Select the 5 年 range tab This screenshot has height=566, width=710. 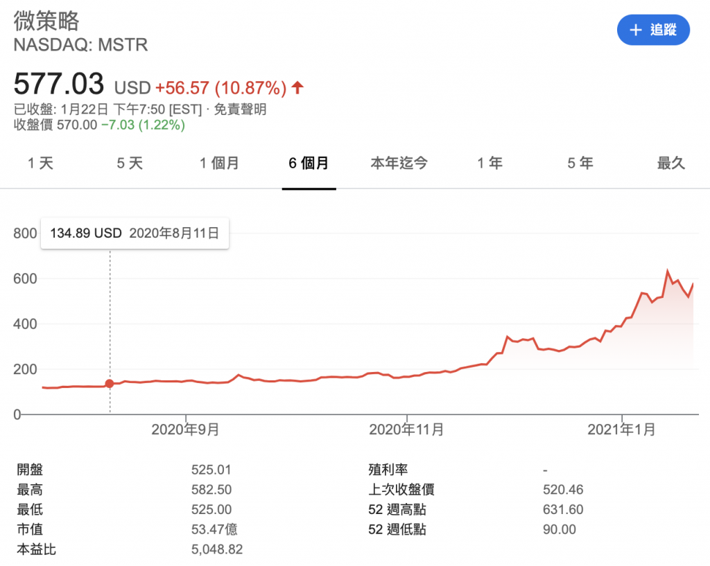[580, 163]
